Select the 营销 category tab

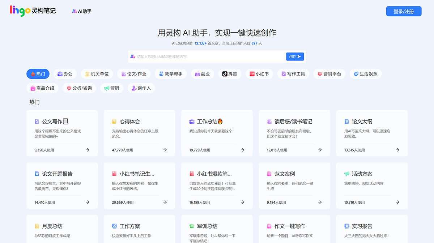(x=112, y=88)
